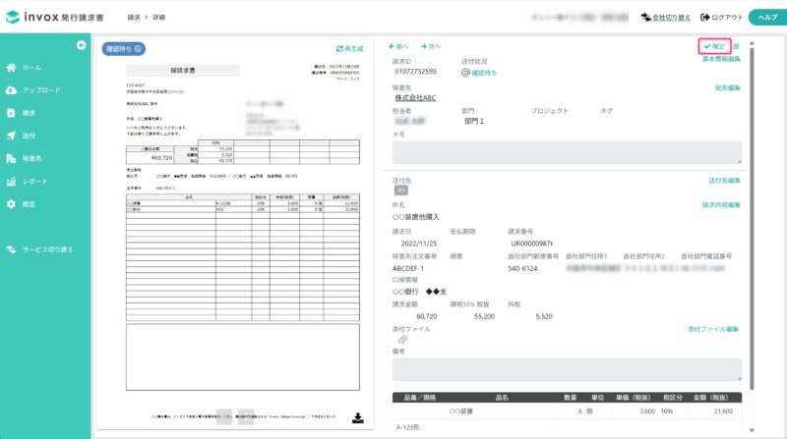Select the Invoice (請求) document icon in sidebar
Image resolution: width=787 pixels, height=439 pixels.
pos(11,113)
